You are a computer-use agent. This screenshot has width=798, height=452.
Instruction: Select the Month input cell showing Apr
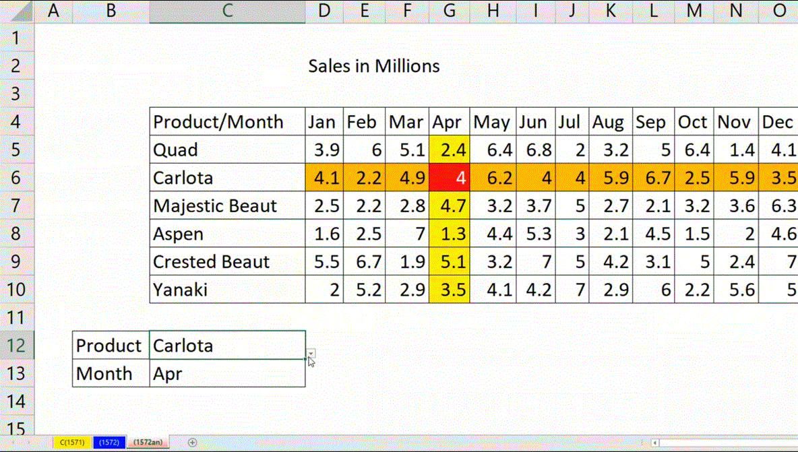click(228, 373)
